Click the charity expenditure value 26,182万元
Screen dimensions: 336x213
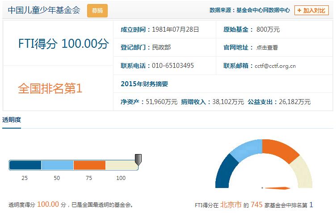[294, 102]
